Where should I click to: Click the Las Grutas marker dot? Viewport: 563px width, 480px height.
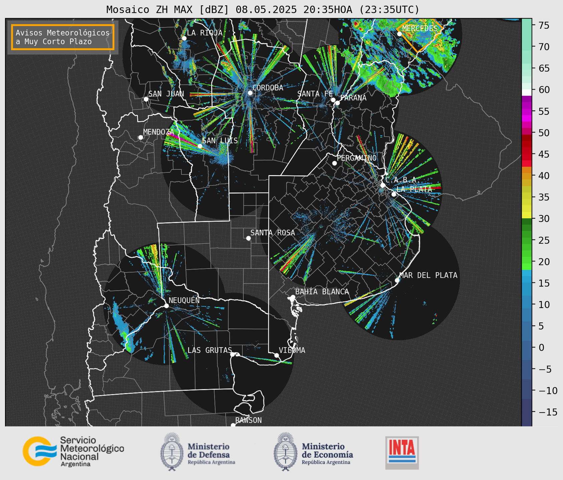pyautogui.click(x=233, y=354)
